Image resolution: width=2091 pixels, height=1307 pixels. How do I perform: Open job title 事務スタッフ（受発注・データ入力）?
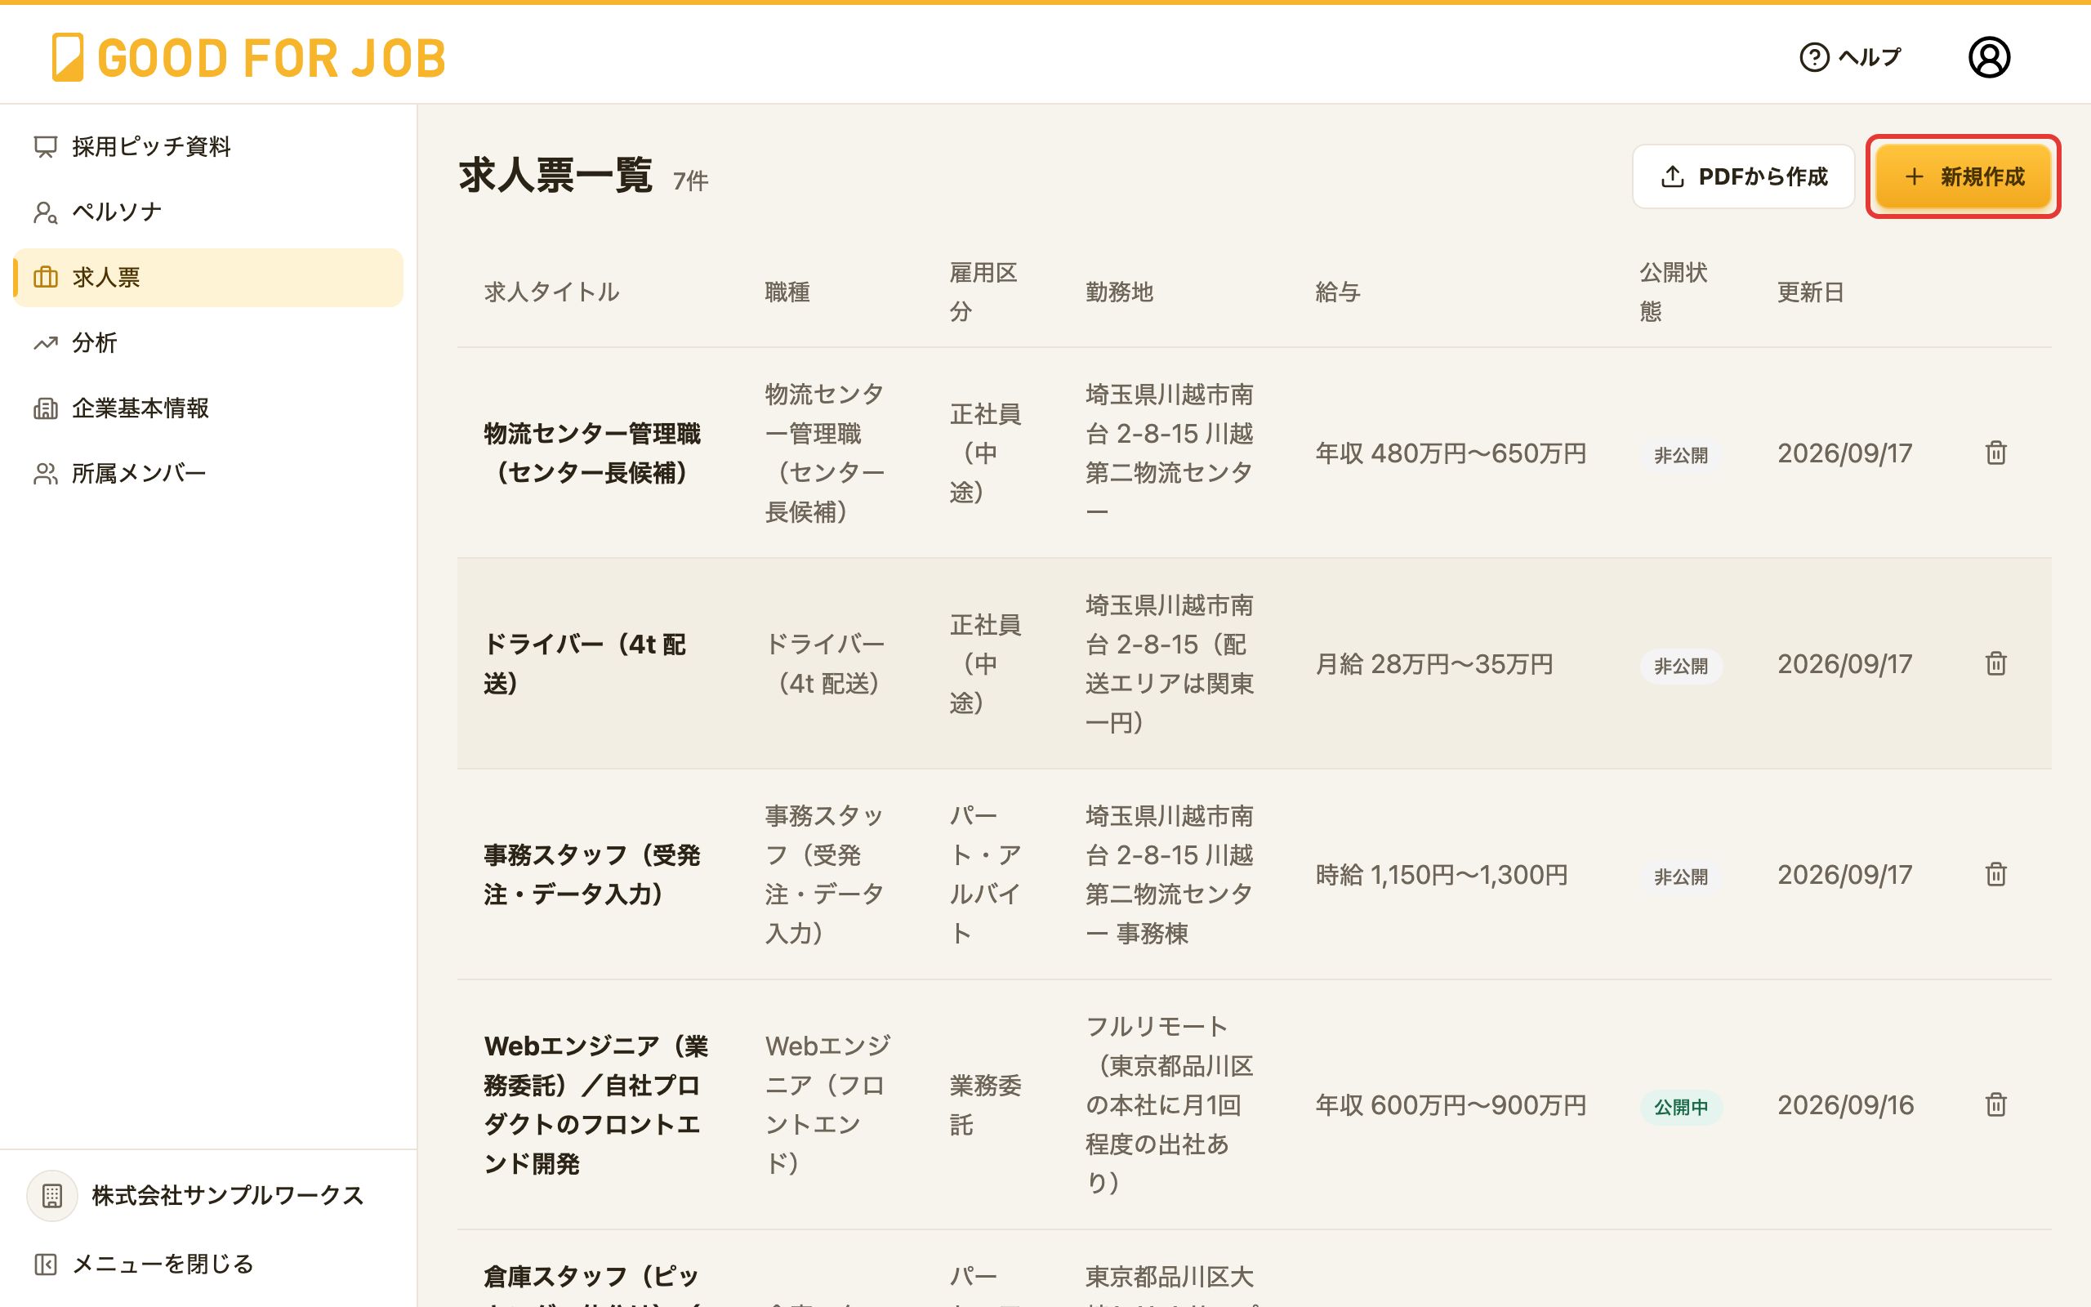pos(593,875)
